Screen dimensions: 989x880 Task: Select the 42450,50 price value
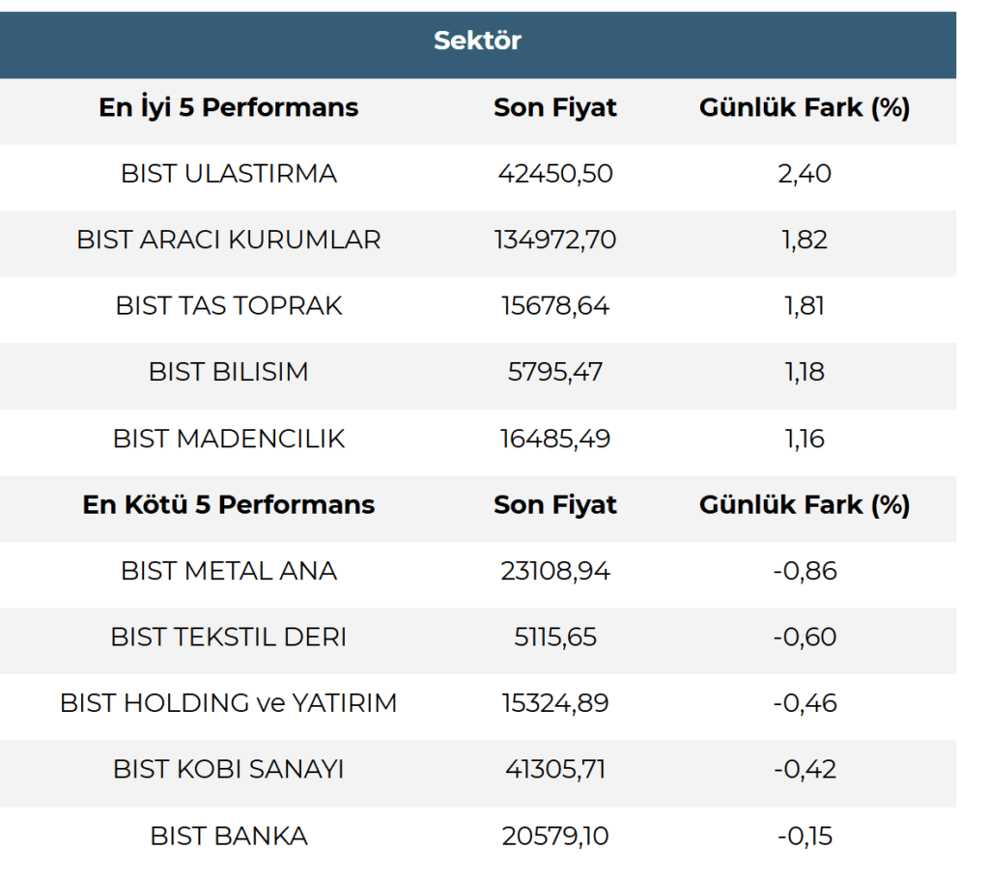click(x=555, y=174)
